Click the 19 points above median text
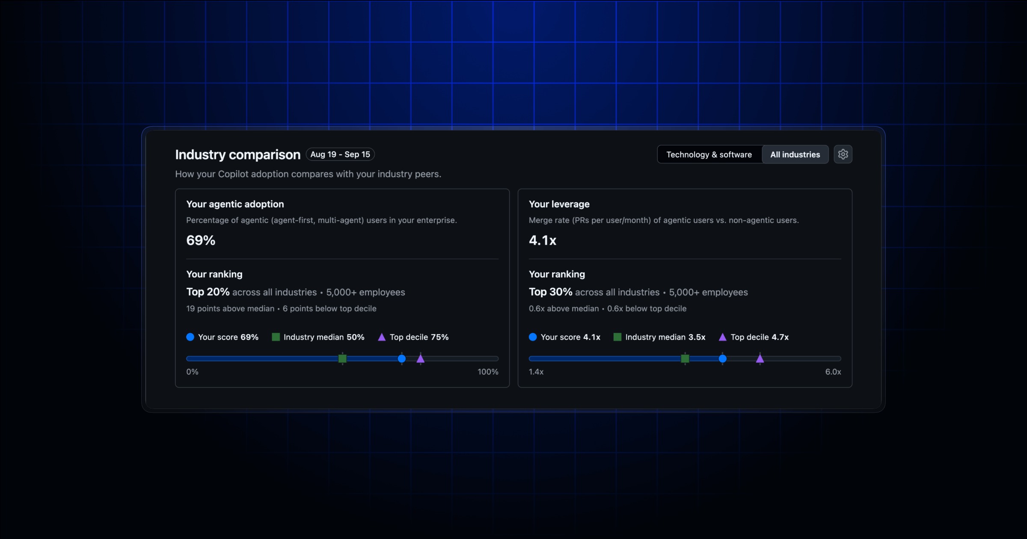The image size is (1027, 539). 230,308
